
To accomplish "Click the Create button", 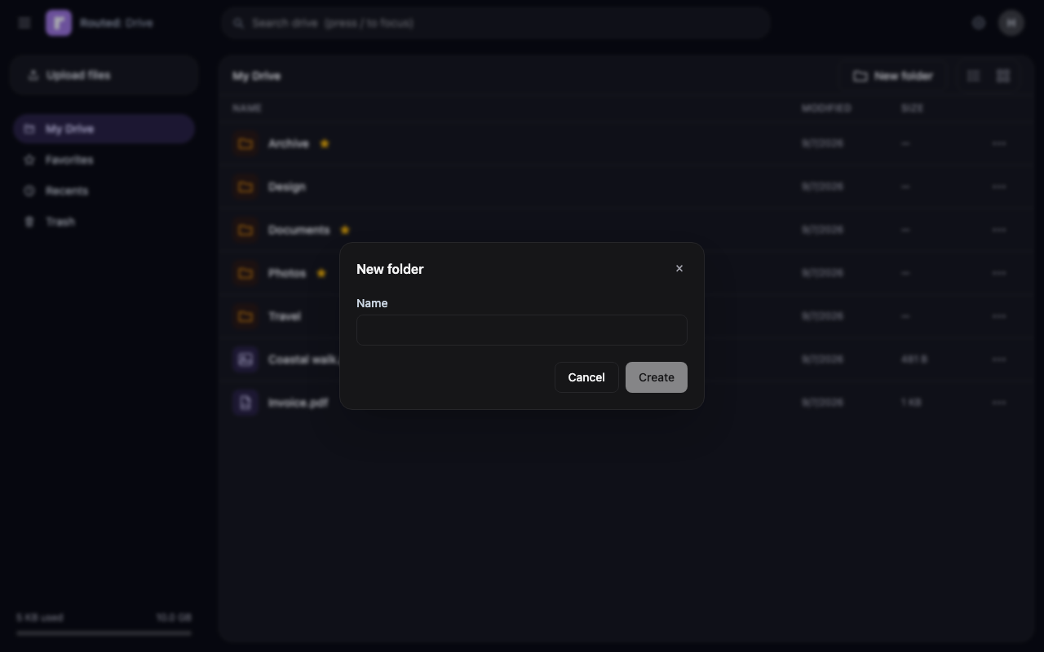I will [657, 377].
